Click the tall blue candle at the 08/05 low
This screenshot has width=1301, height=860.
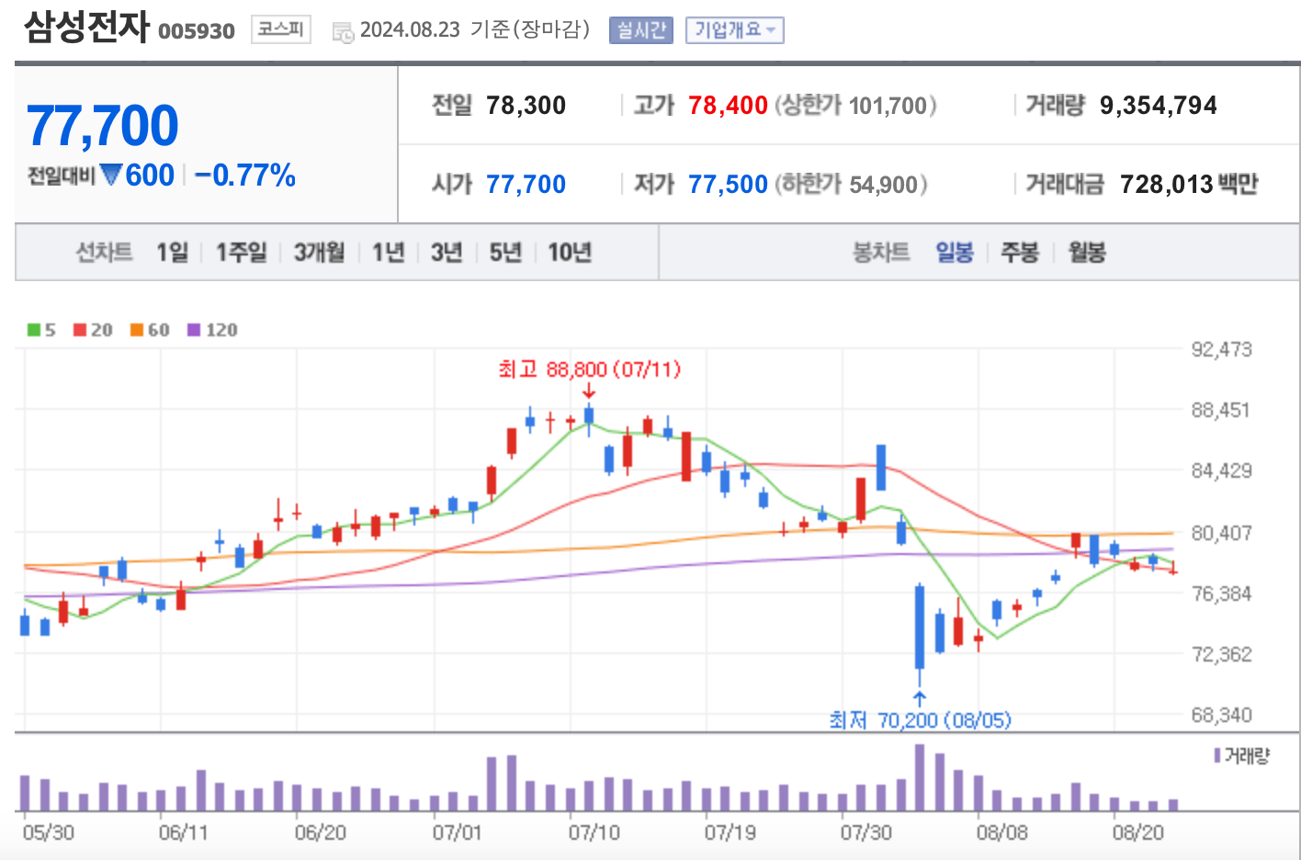pos(920,627)
